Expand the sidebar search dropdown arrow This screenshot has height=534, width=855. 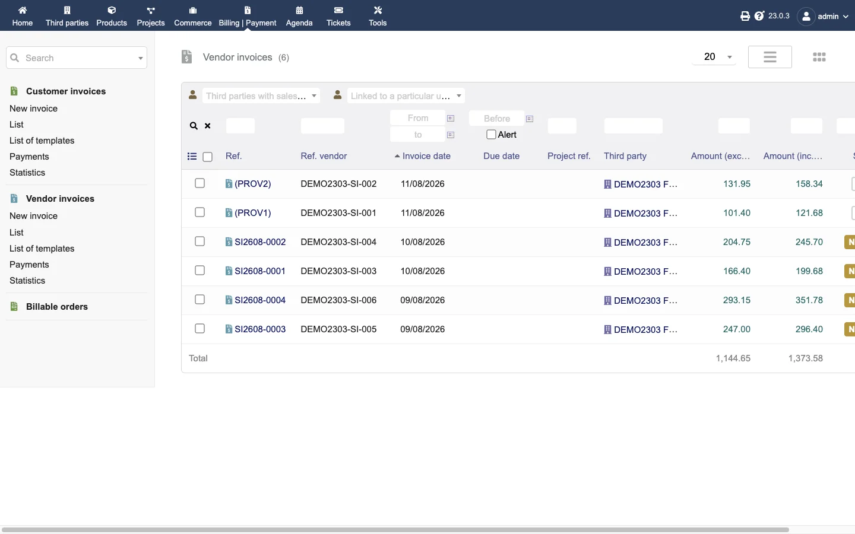pos(141,58)
